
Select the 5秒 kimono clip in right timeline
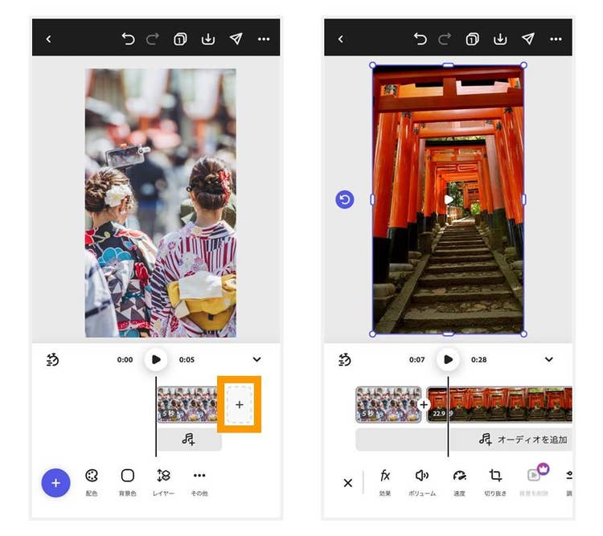[388, 404]
